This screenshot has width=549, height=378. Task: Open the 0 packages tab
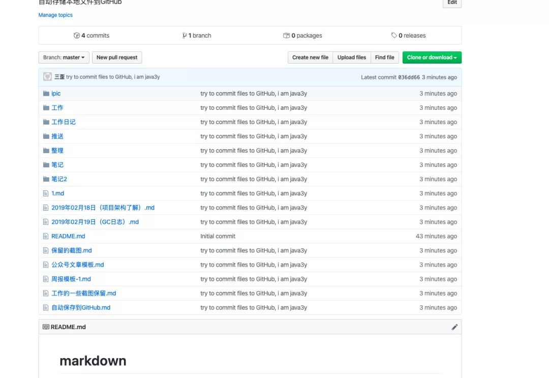coord(302,36)
